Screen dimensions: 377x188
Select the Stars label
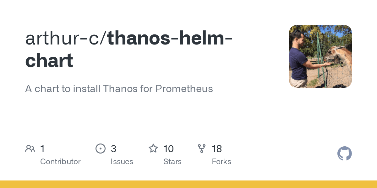(172, 162)
